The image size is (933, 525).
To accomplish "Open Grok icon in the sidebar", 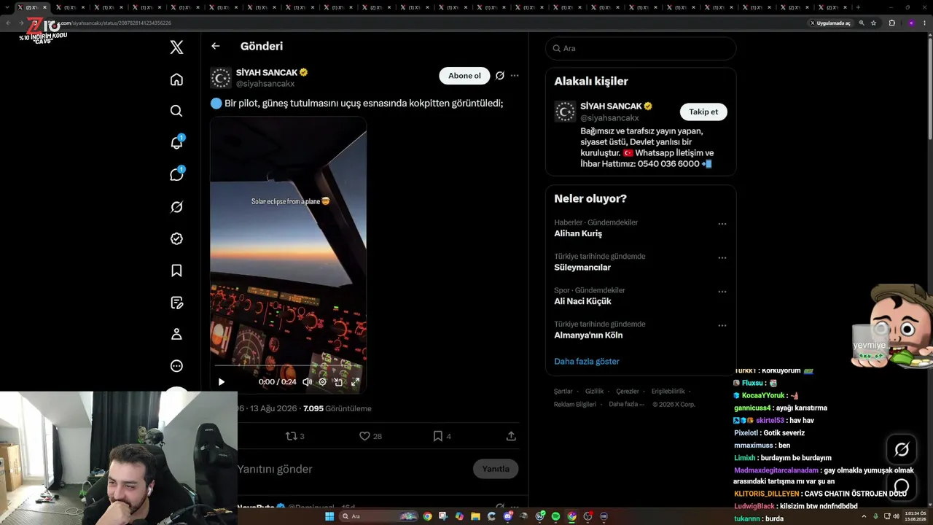I will click(176, 207).
